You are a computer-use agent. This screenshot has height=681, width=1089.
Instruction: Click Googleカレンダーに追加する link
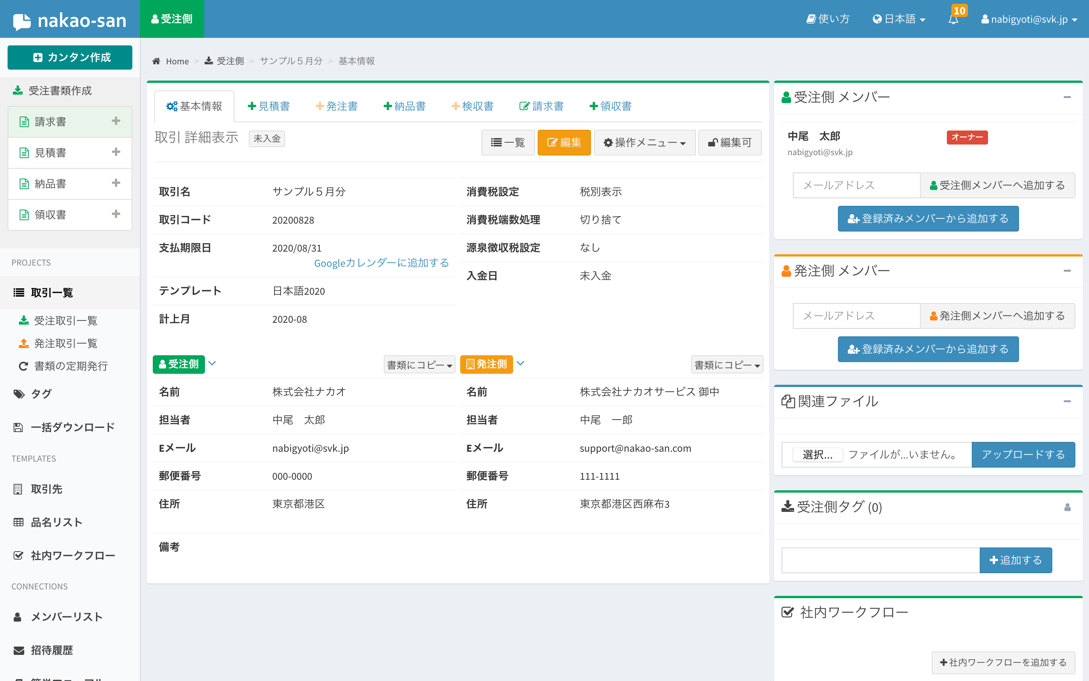[381, 263]
